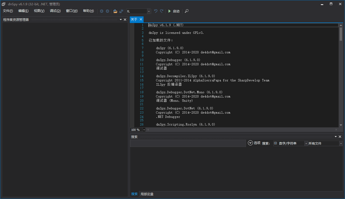This screenshot has width=345, height=199.
Task: Click the horizontal scrollbar left arrow
Action: (x=148, y=130)
